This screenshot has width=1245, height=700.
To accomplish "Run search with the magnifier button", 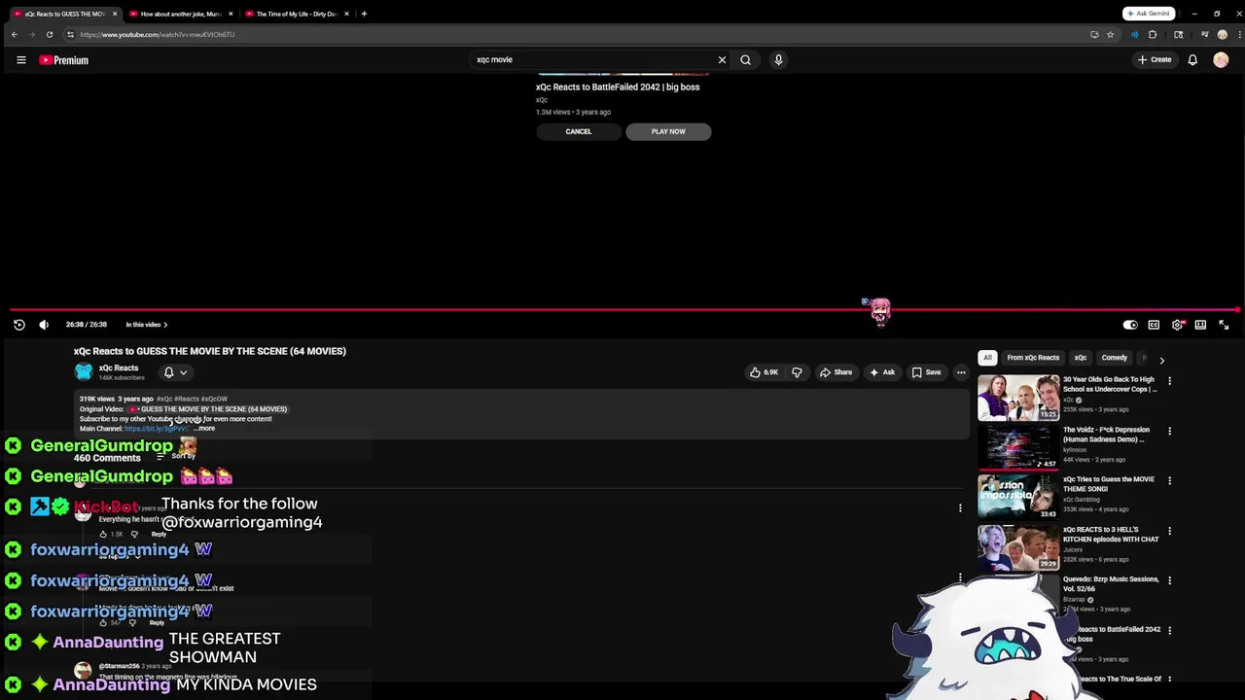I will (x=745, y=60).
